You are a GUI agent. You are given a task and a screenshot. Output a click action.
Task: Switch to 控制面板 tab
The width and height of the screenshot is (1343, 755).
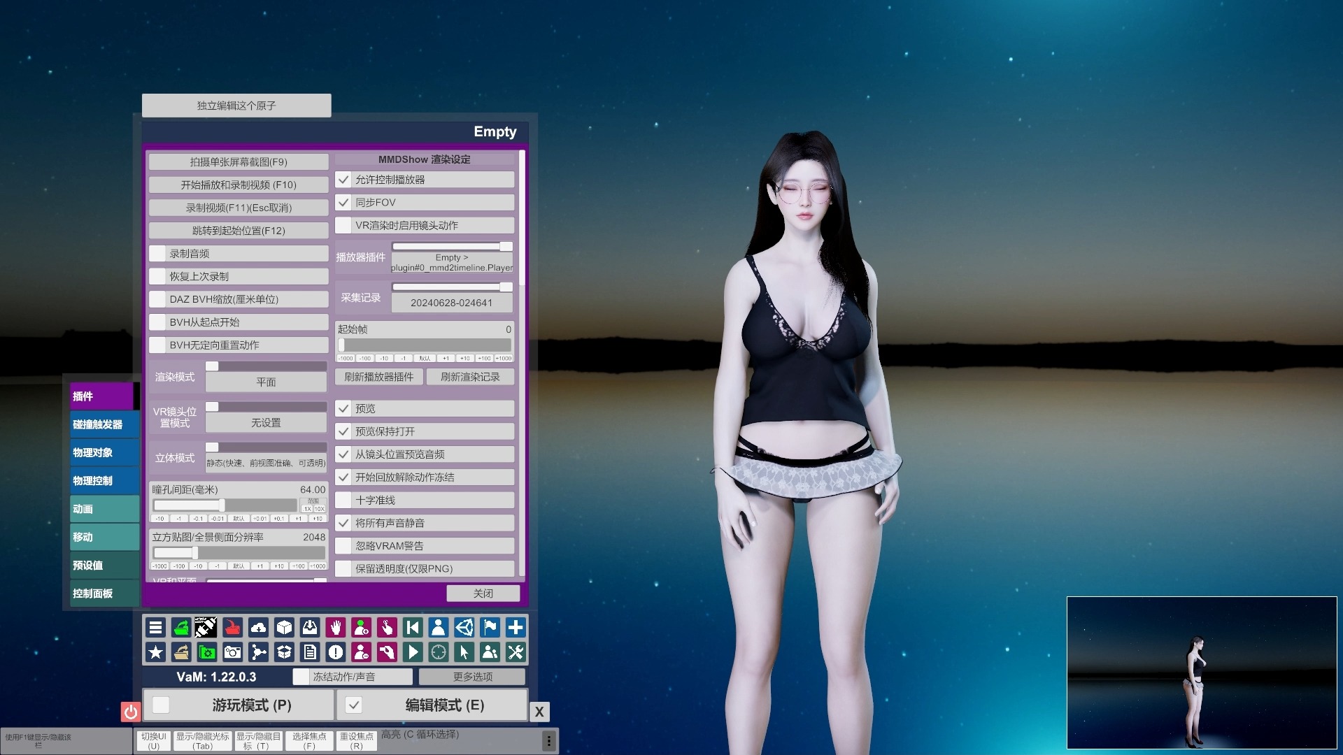104,593
